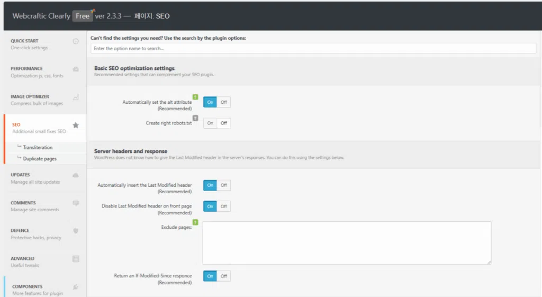542x297 pixels.
Task: Turn off Automatically set the alt attribute
Action: [224, 102]
